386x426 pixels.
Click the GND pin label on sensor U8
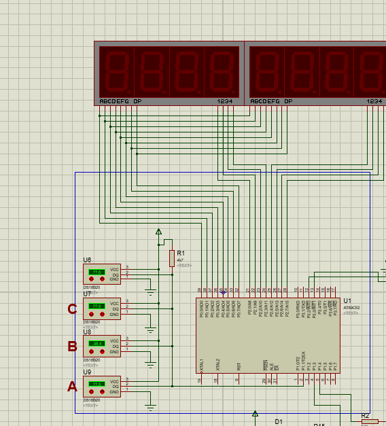[114, 352]
